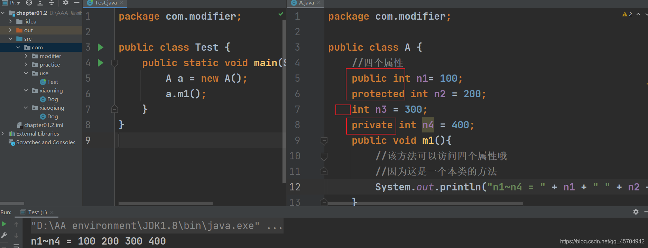Screen dimensions: 648x248
Task: Click the Expand All icon in Project toolbar
Action: point(40,3)
